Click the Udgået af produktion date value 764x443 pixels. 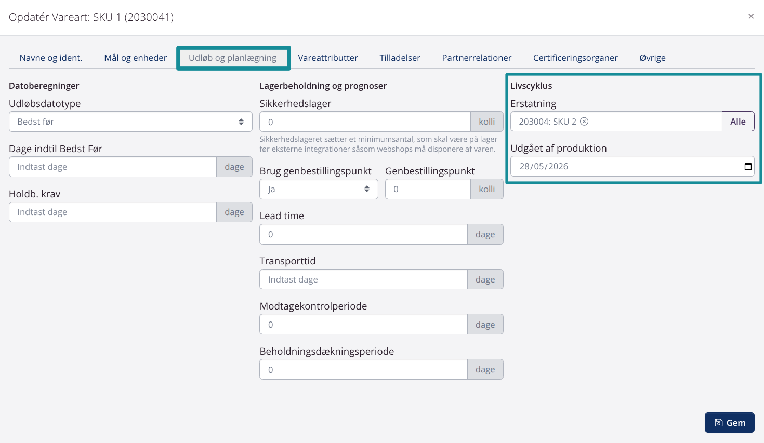coord(544,166)
